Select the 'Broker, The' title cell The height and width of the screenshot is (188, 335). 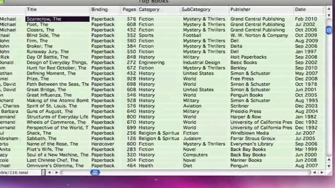(x=57, y=46)
